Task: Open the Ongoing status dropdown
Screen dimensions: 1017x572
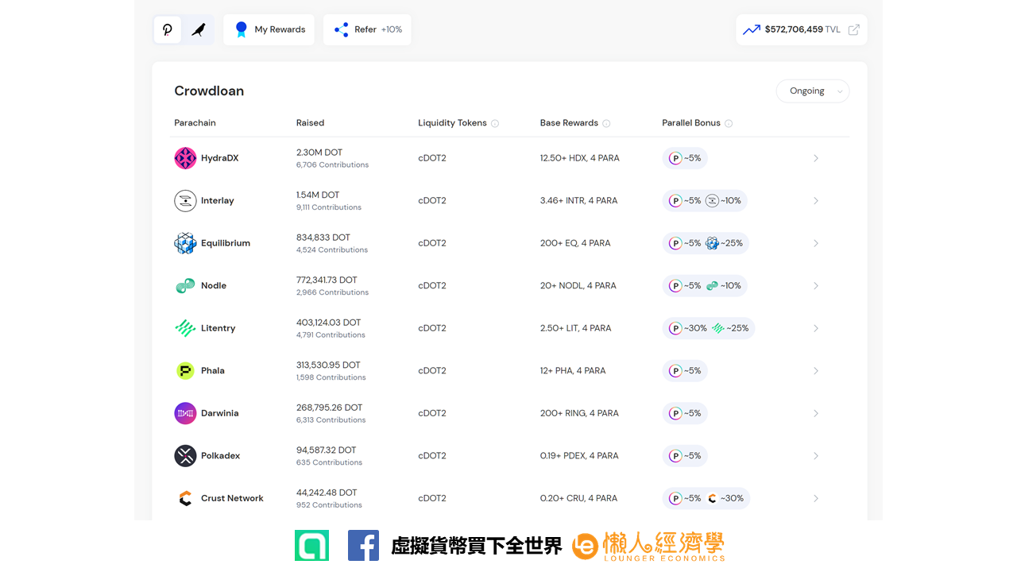Action: pyautogui.click(x=813, y=91)
